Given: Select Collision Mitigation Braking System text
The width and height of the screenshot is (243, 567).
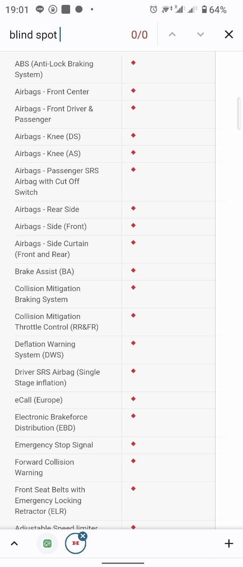Looking at the screenshot, I should [47, 294].
